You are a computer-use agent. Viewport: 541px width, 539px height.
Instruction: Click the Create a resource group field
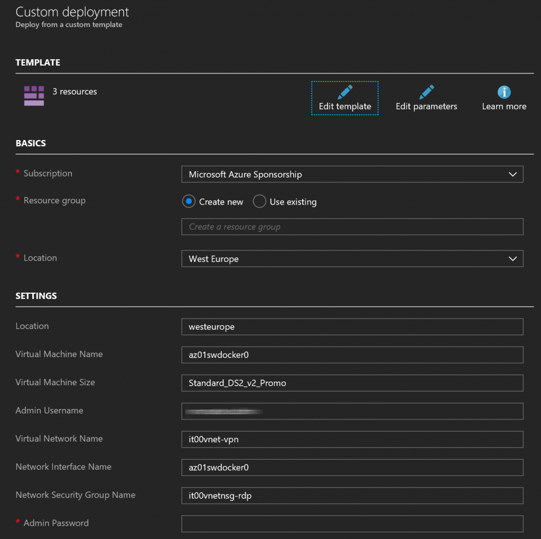pos(352,227)
